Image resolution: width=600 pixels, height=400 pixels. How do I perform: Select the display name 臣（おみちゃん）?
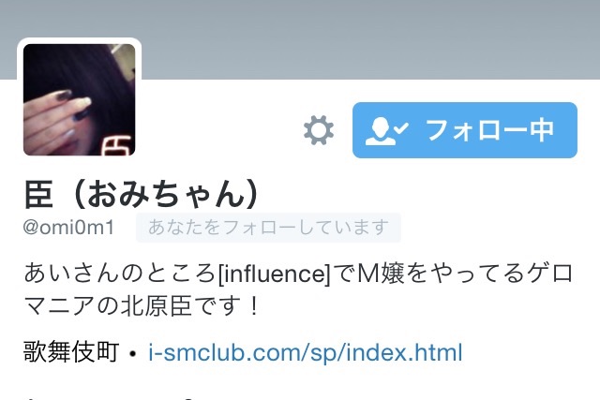click(x=142, y=194)
